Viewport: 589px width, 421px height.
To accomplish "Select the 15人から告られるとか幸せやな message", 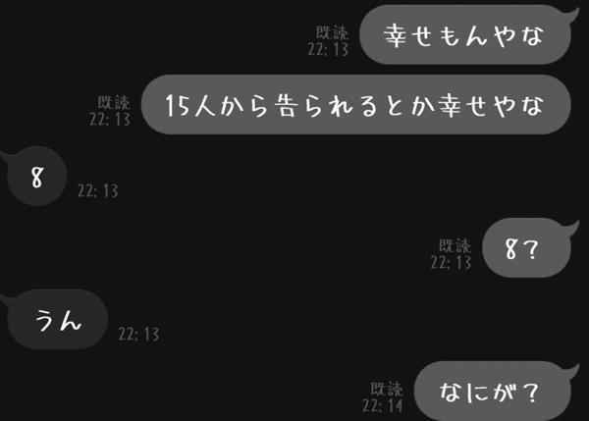I will (x=356, y=104).
